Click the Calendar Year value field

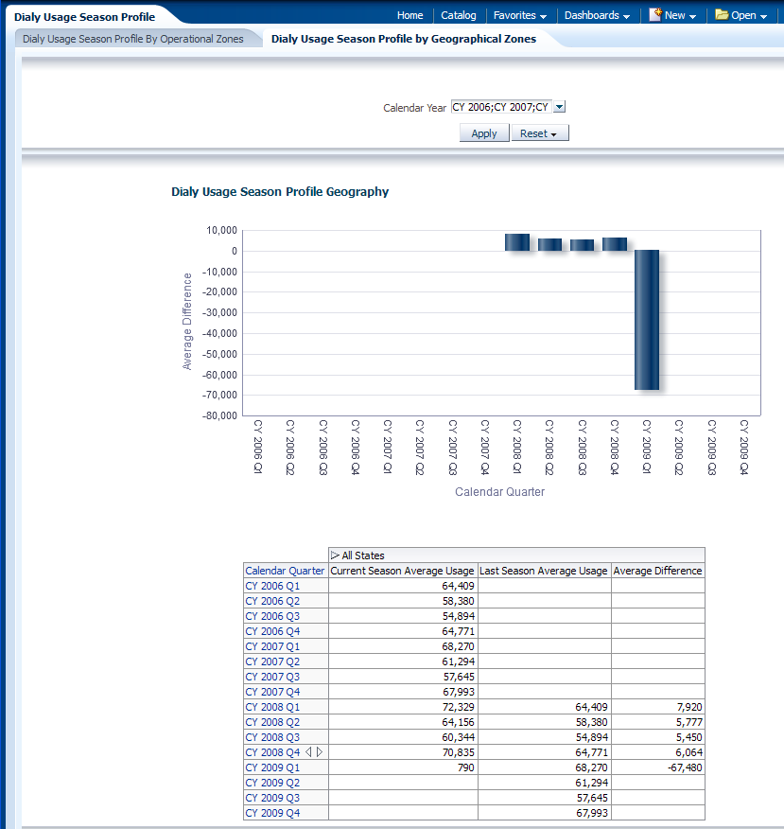(x=501, y=107)
